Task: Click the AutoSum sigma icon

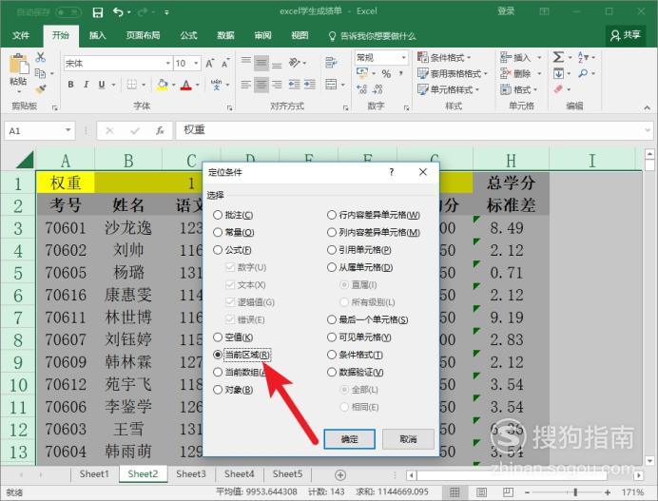Action: [558, 57]
